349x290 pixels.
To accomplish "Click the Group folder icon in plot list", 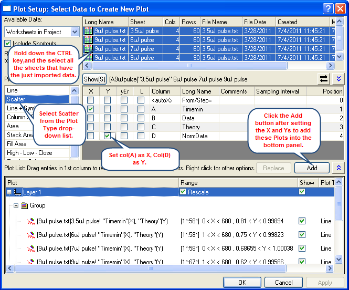I will pos(25,205).
